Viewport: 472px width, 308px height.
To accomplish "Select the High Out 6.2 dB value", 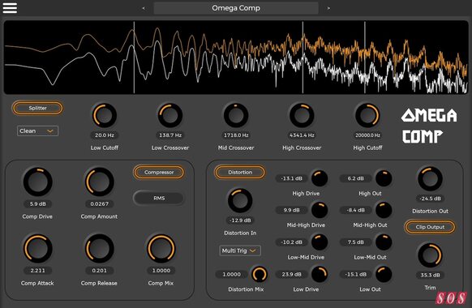I will coord(355,178).
